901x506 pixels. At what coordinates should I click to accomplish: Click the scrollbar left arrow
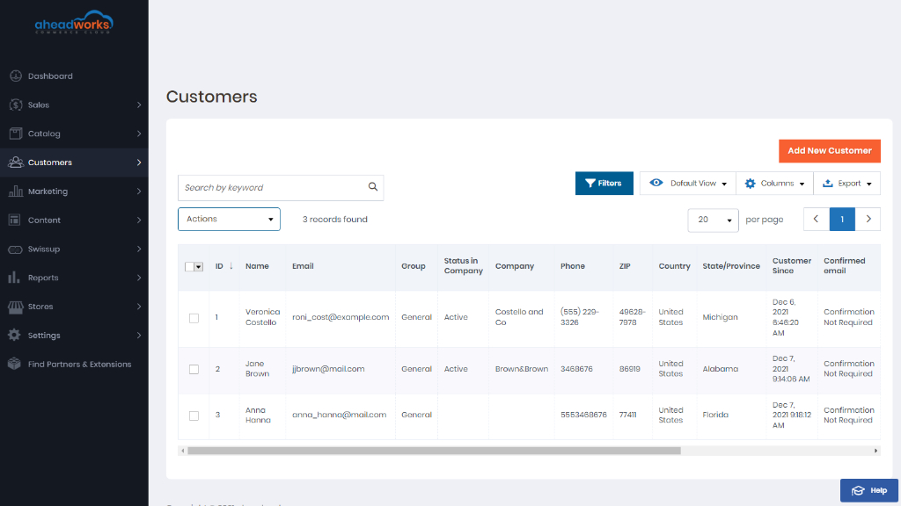tap(183, 451)
